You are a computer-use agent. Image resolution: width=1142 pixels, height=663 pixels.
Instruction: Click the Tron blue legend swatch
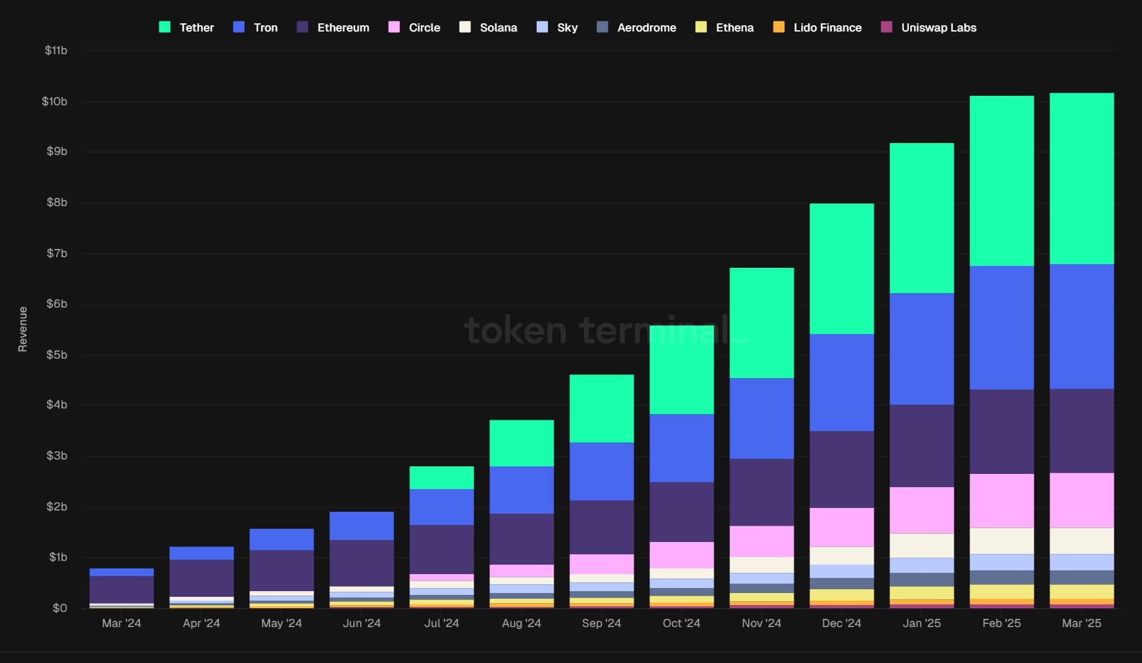click(x=239, y=27)
